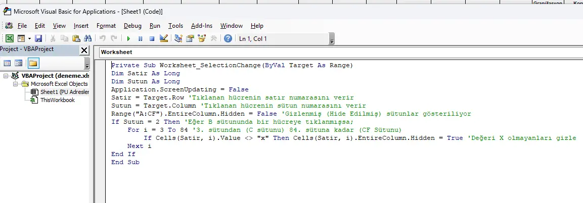Click the document control icon left of File

[x=9, y=26]
